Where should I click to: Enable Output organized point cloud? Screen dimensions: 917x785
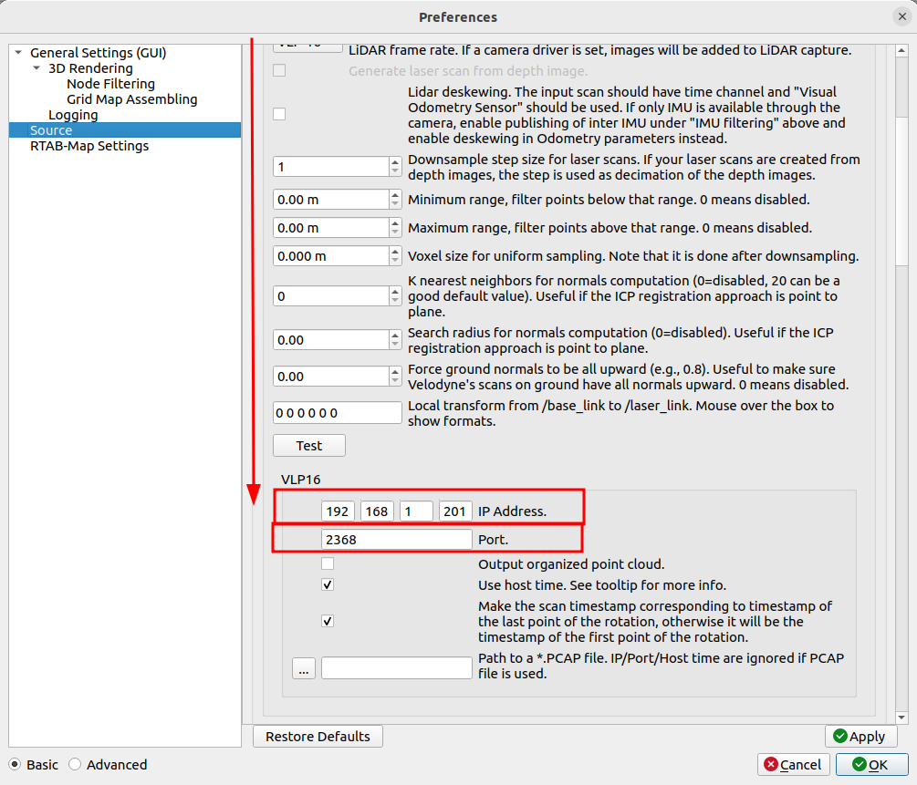point(328,563)
